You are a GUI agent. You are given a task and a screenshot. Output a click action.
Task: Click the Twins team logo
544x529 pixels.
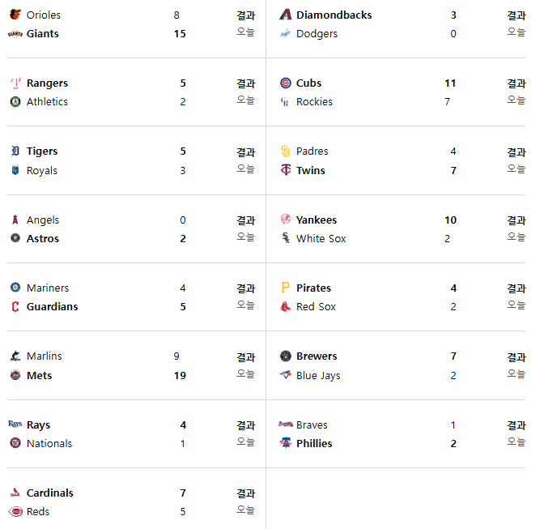pos(286,170)
